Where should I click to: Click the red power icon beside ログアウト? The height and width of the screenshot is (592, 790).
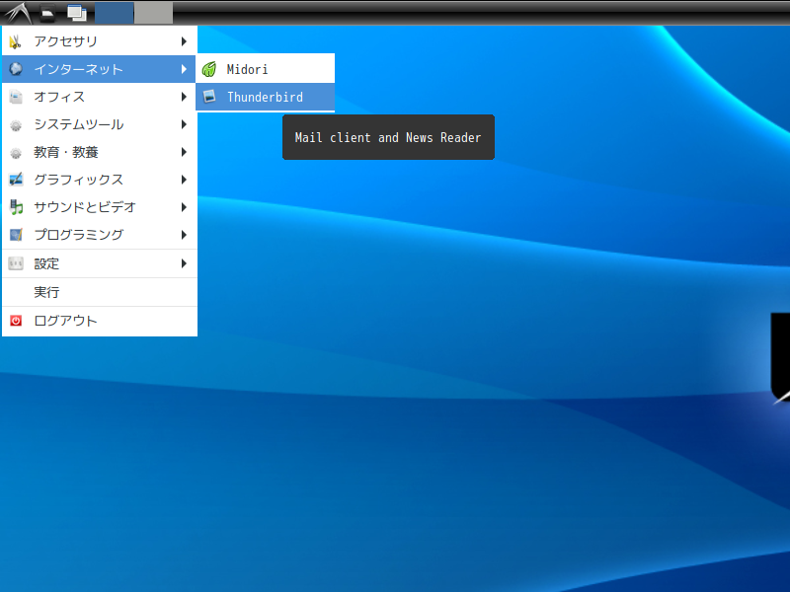point(16,321)
